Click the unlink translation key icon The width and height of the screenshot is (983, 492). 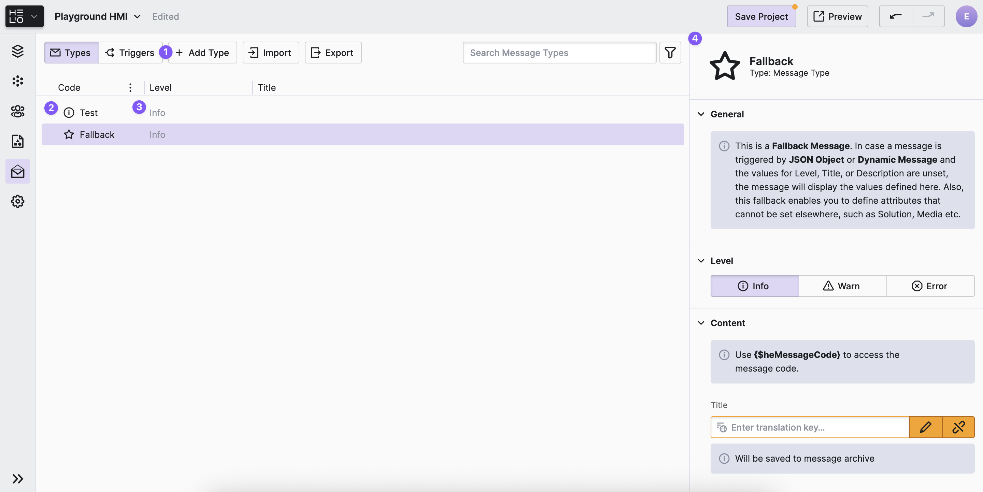click(958, 427)
